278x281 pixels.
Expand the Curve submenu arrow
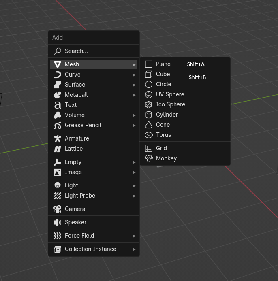tap(134, 75)
